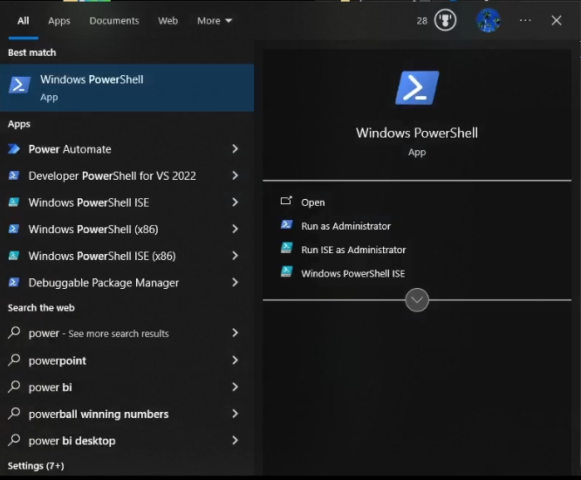The width and height of the screenshot is (581, 480).
Task: Click the Developer PowerShell for VS 2022 icon
Action: [14, 175]
